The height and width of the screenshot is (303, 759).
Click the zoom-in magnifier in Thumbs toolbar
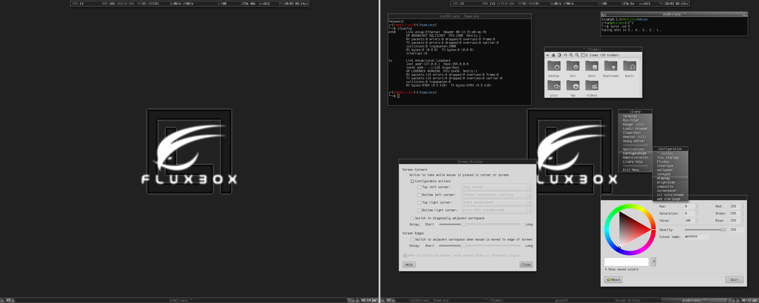pos(571,55)
